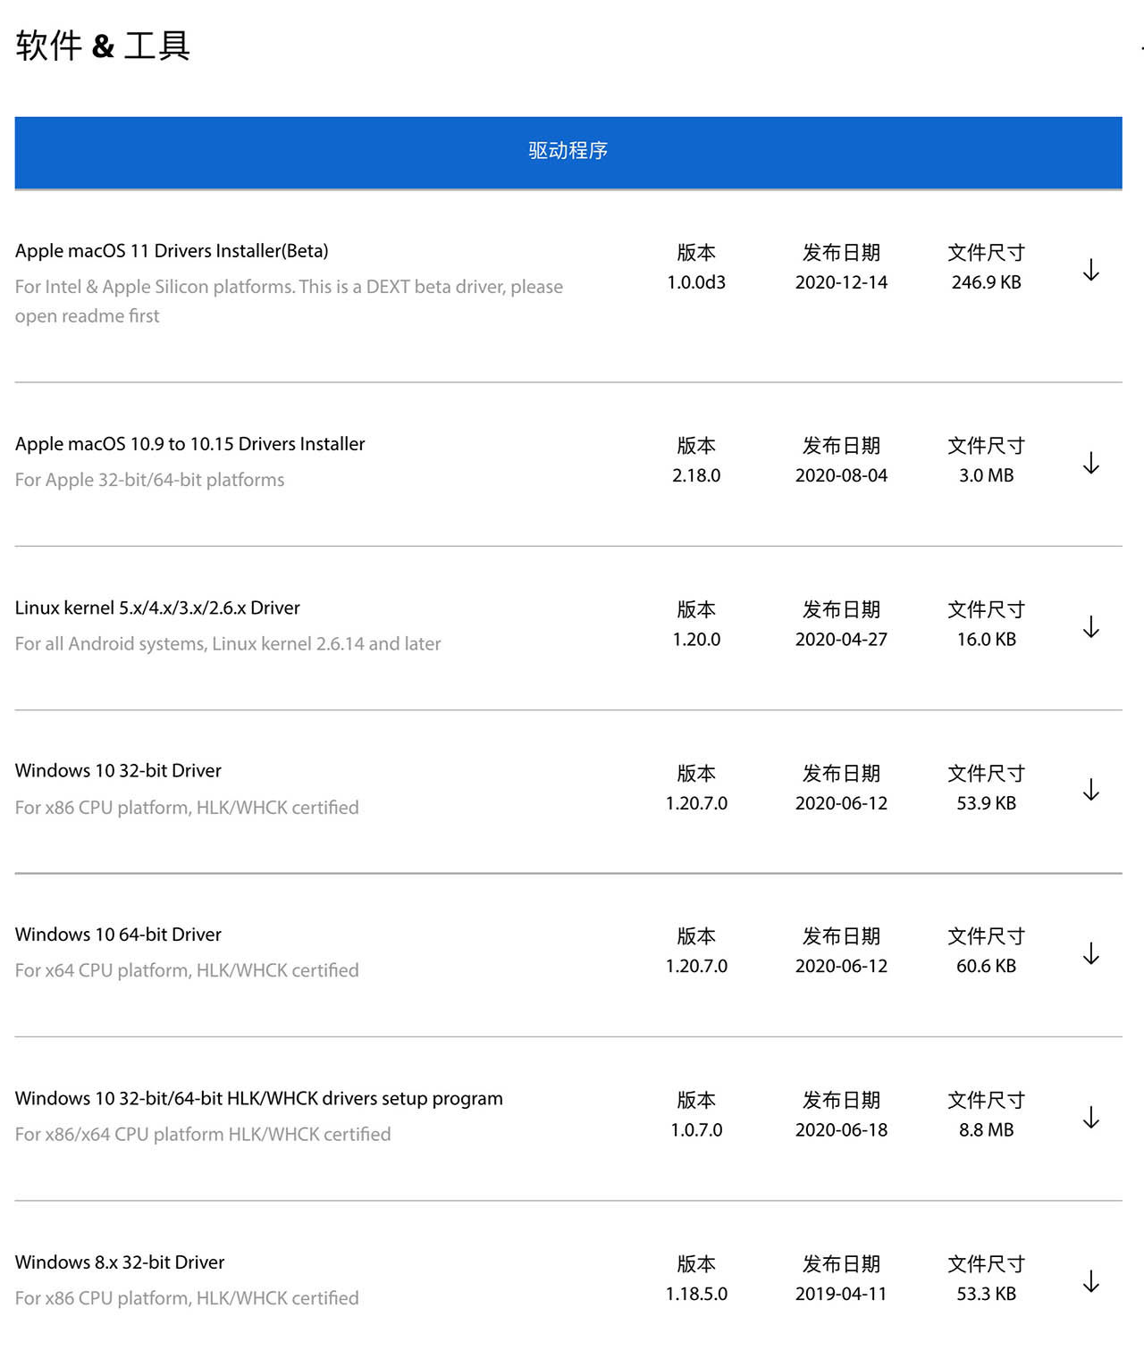Screen dimensions: 1144x1350
Task: Click the Linux kernel 5.x/4.x/3.x/2.6.x Driver title
Action: pyautogui.click(x=157, y=608)
